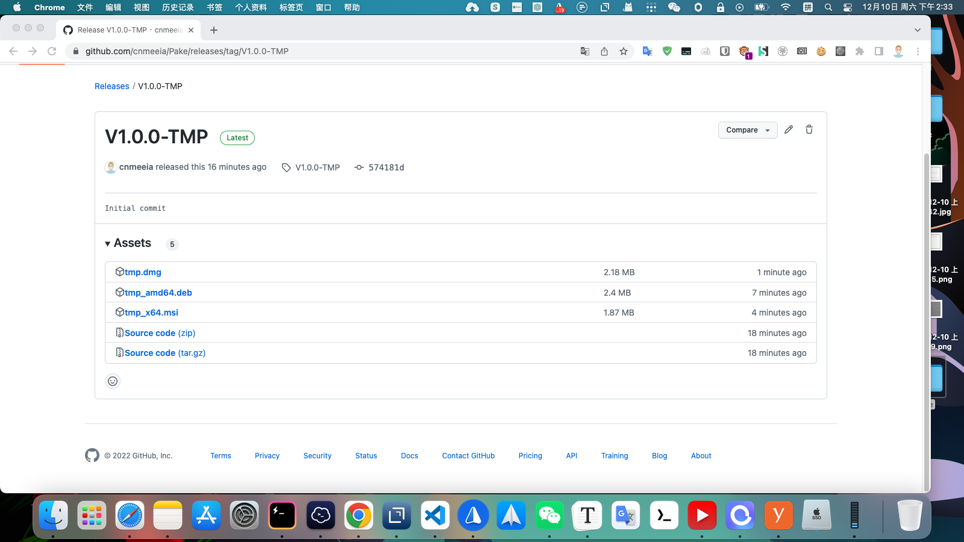Open the 书签 menu
Image resolution: width=964 pixels, height=542 pixels.
click(x=214, y=7)
